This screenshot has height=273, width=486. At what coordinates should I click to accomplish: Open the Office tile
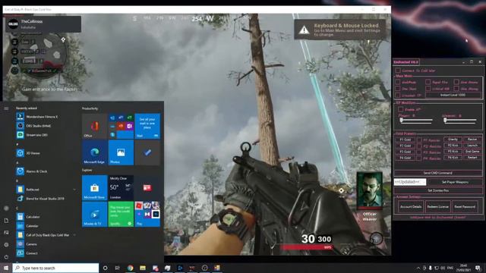click(94, 126)
